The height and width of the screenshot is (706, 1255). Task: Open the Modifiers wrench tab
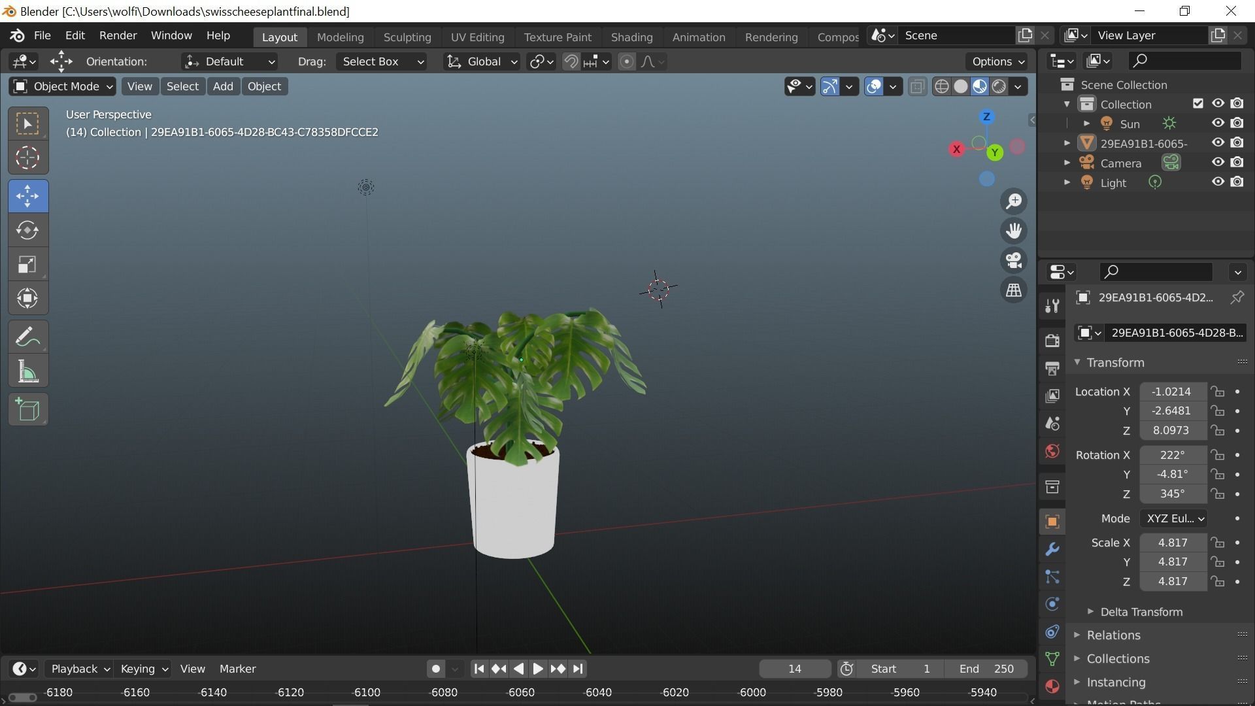tap(1052, 549)
